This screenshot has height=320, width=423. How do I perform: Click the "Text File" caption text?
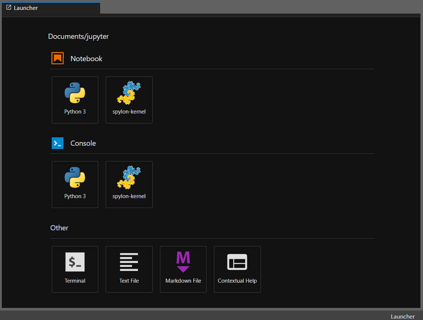129,281
